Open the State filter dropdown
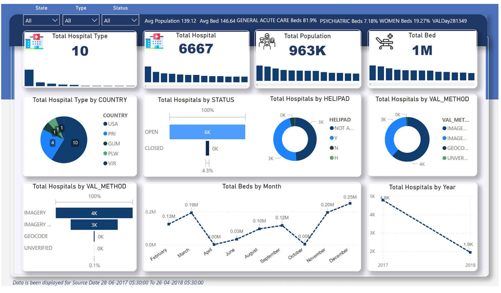Viewport: 501px width, 293px height. coord(41,20)
